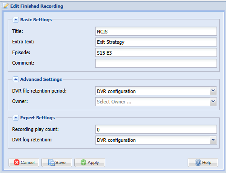The height and width of the screenshot is (173, 226).
Task: Click the Help question mark icon
Action: click(x=198, y=163)
